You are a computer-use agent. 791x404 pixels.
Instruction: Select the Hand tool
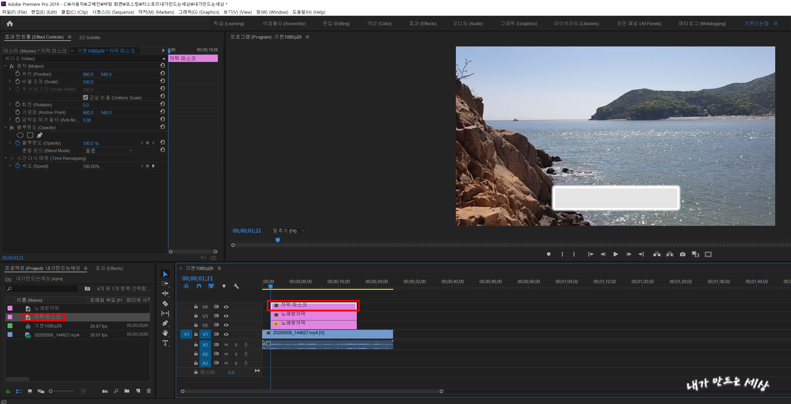pyautogui.click(x=165, y=333)
